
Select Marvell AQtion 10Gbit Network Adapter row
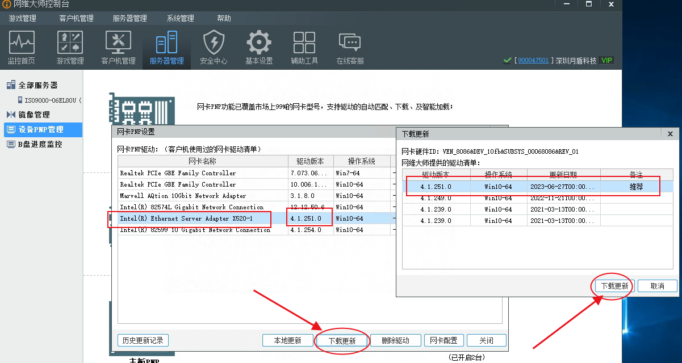(x=256, y=196)
